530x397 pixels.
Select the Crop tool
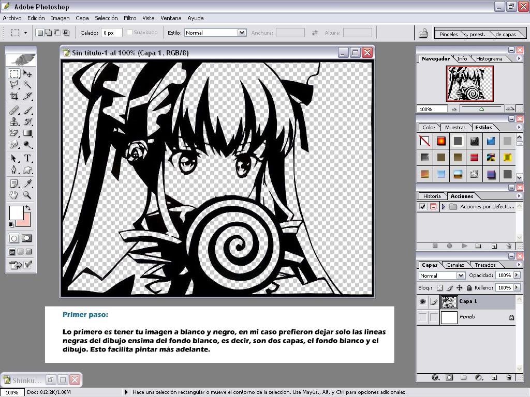pos(14,96)
